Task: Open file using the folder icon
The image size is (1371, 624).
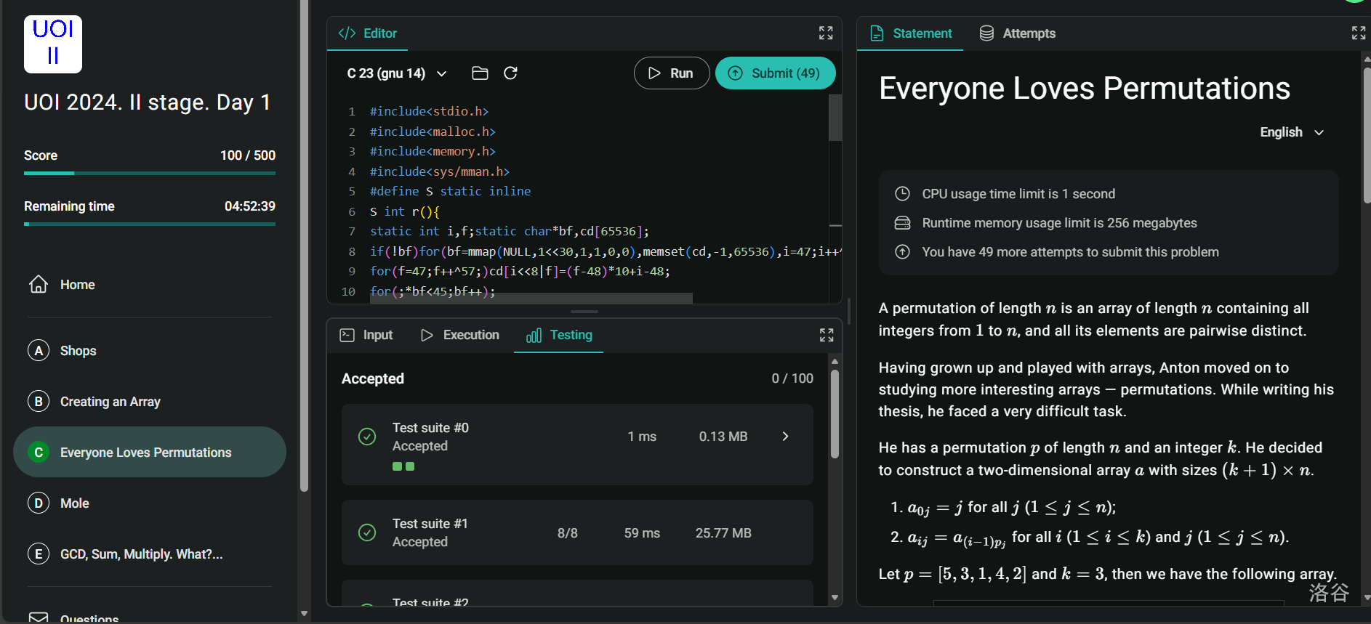Action: tap(480, 73)
